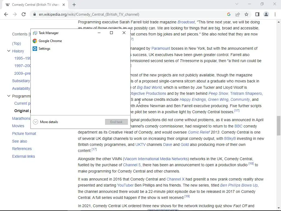Screen dimensions: 281x211
Task: Jump to the References section
Action: click(x=22, y=149)
